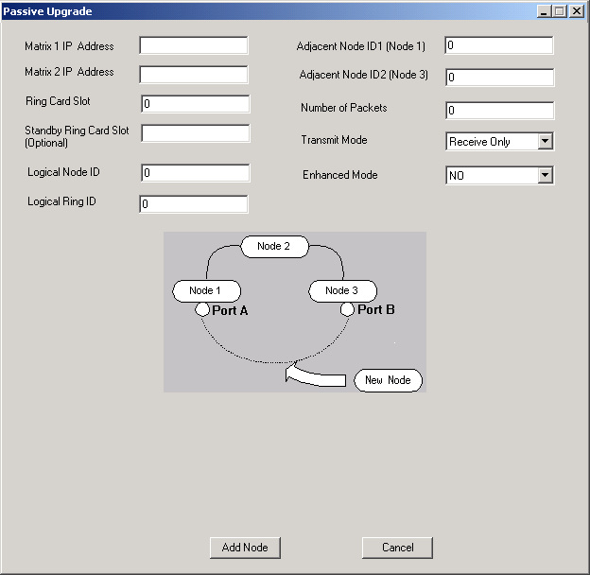Select the Node 3 shape in diagram
This screenshot has height=575, width=590.
tap(342, 290)
